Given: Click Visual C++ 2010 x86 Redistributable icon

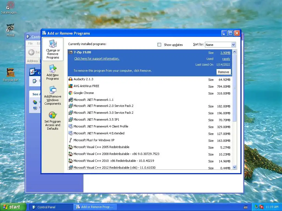Looking at the screenshot, I should 70,161.
